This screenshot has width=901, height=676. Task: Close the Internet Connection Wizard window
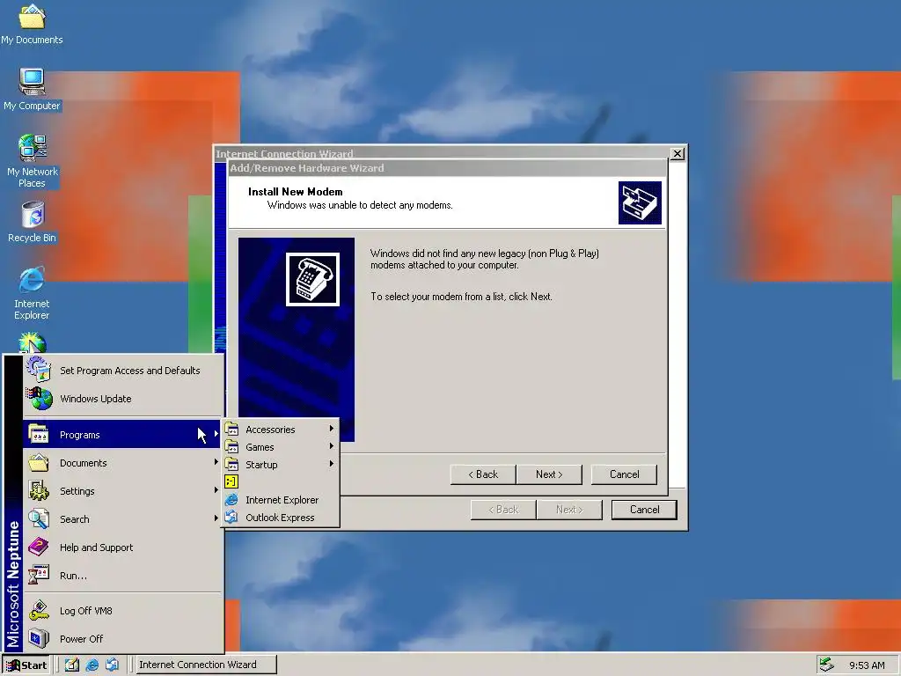678,153
